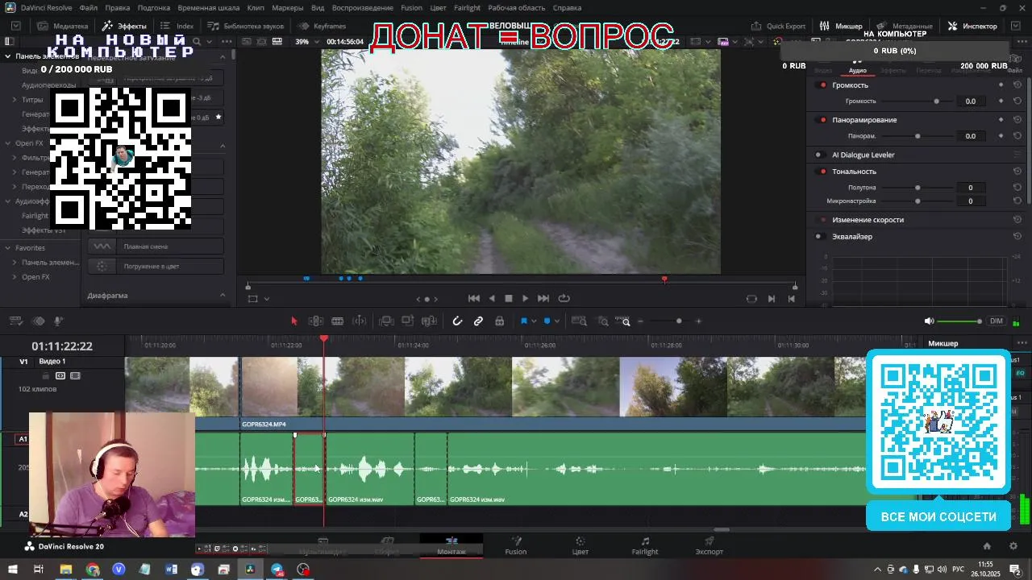This screenshot has width=1032, height=580.
Task: Select the Blade edit tool
Action: (x=360, y=321)
